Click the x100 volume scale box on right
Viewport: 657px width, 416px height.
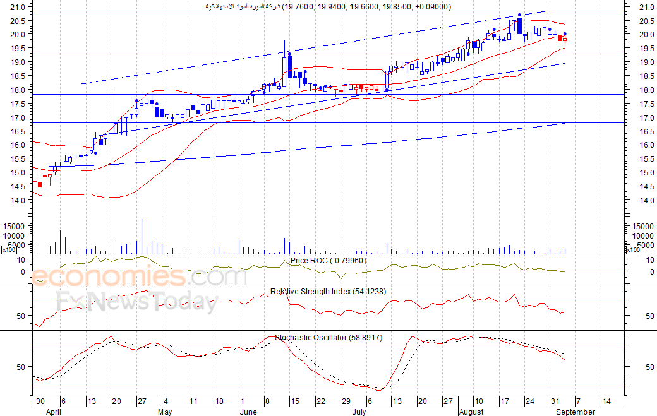(x=633, y=250)
